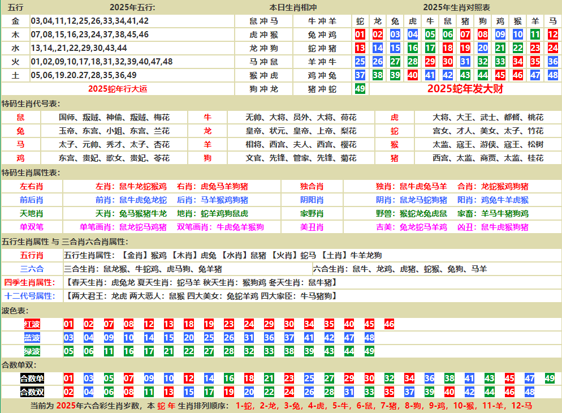Select blue 48 box under 马 column
Image resolution: width=562 pixels, height=413 pixels.
[553, 75]
